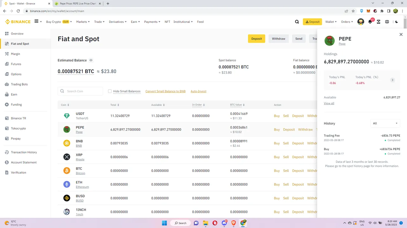Expand the Payments dropdown menu
The image size is (407, 228).
pyautogui.click(x=152, y=22)
